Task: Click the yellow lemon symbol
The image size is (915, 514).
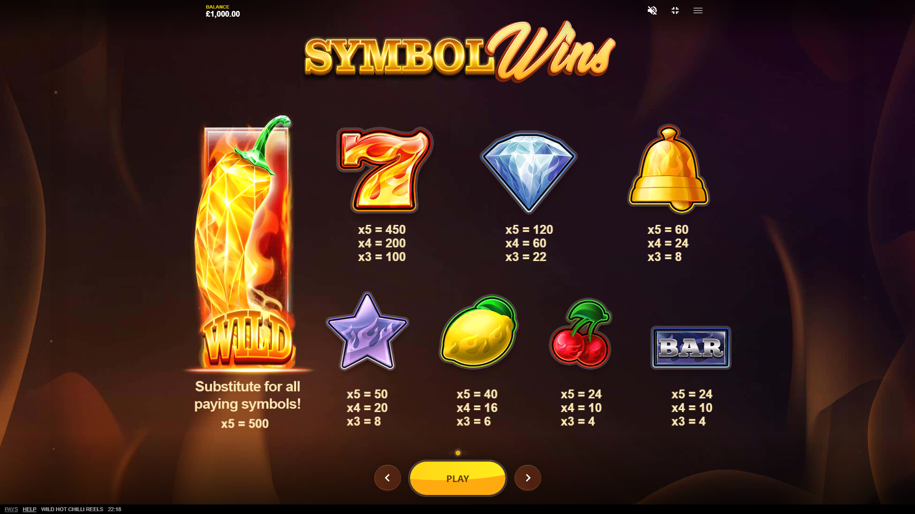Action: pyautogui.click(x=478, y=332)
